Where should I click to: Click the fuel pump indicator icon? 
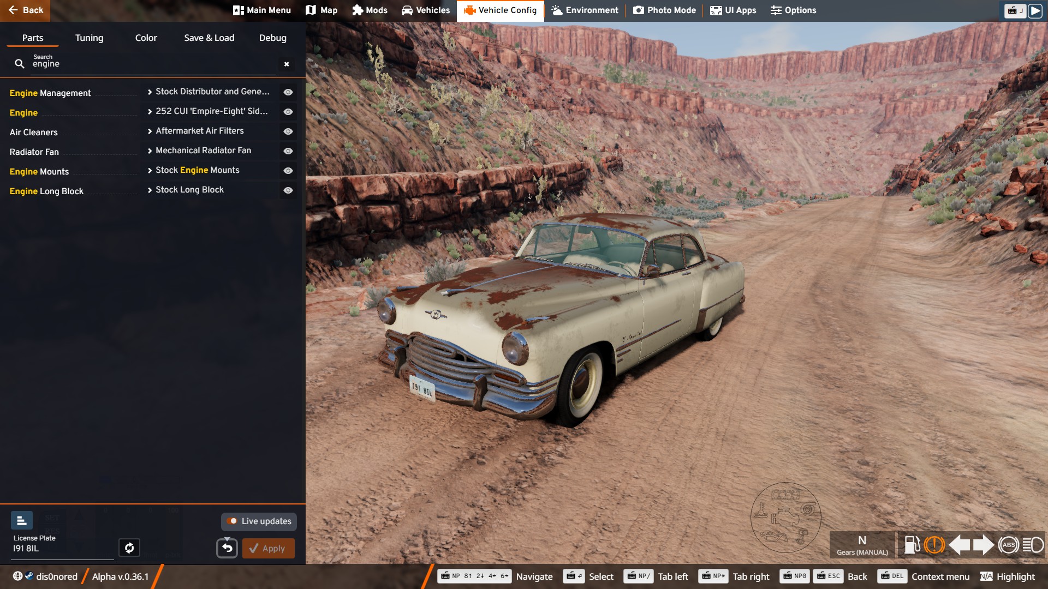912,544
